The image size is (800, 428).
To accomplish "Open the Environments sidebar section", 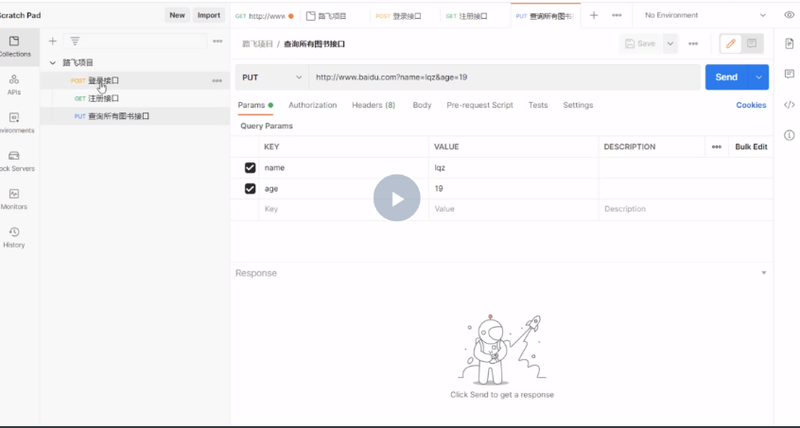I will [x=14, y=124].
